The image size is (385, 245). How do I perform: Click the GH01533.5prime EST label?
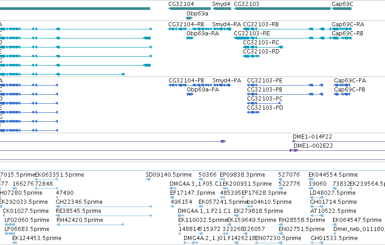(x=334, y=238)
